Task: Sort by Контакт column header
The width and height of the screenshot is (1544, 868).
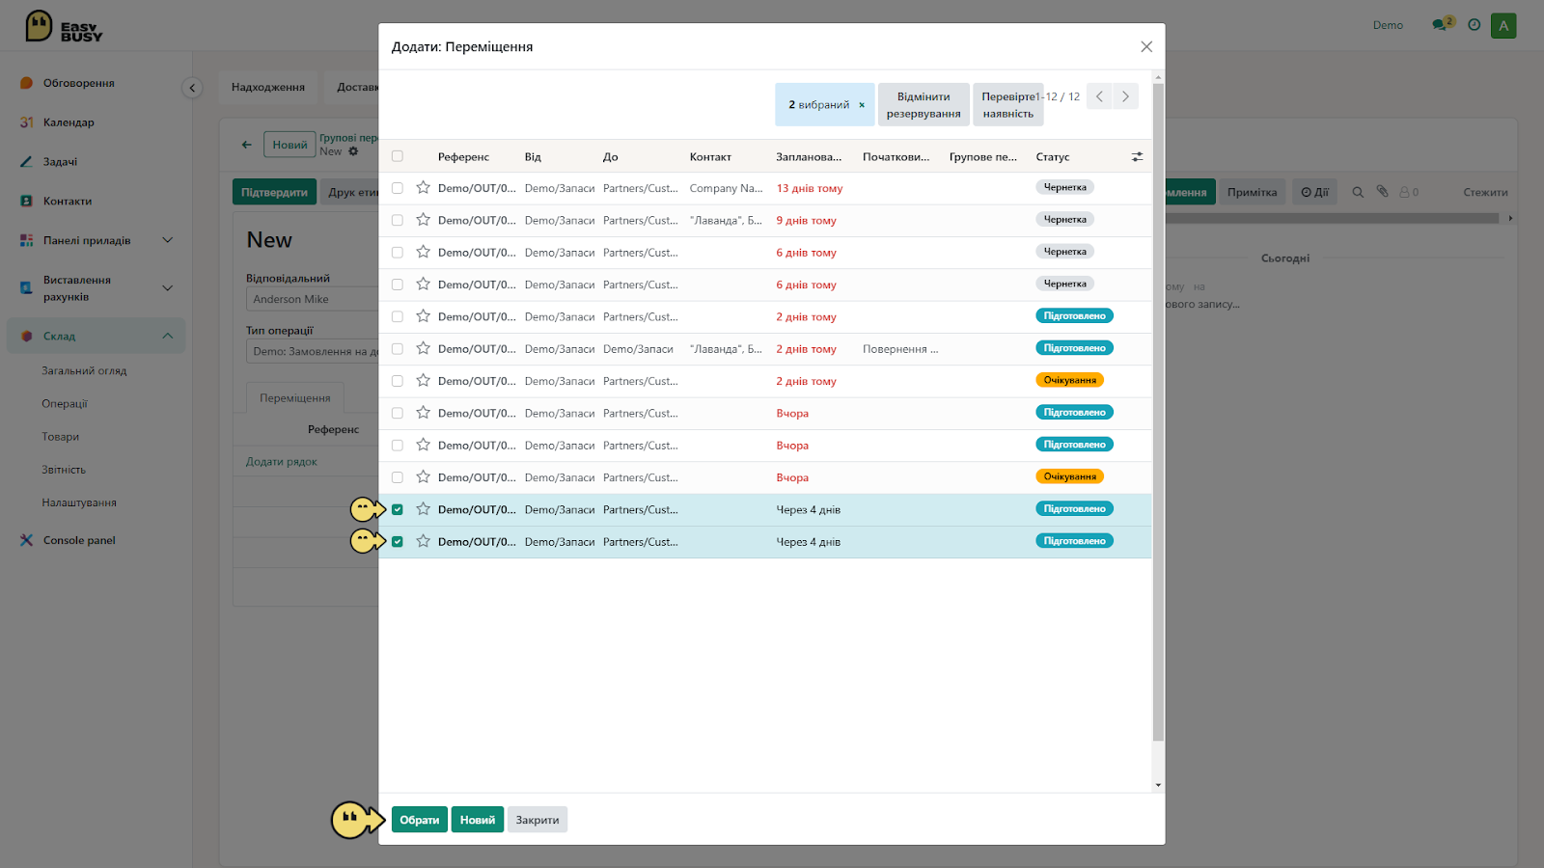Action: pyautogui.click(x=710, y=156)
